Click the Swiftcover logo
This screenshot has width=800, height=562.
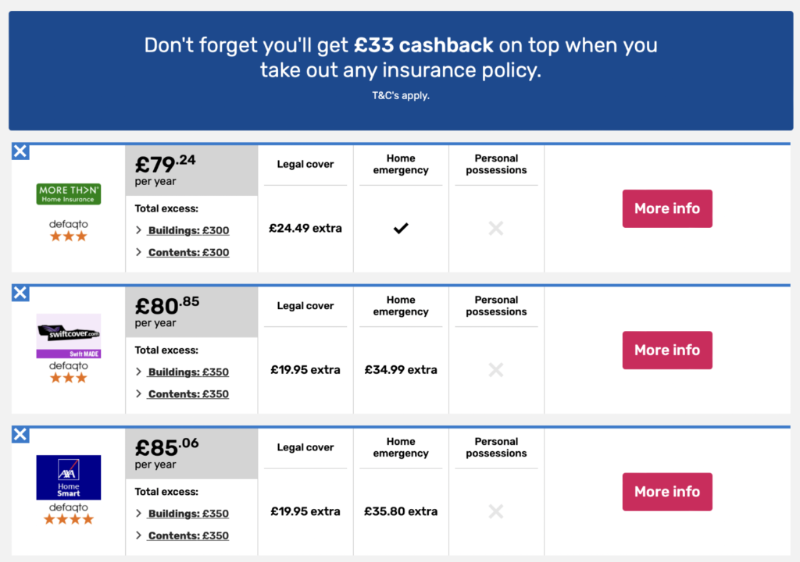(x=69, y=336)
